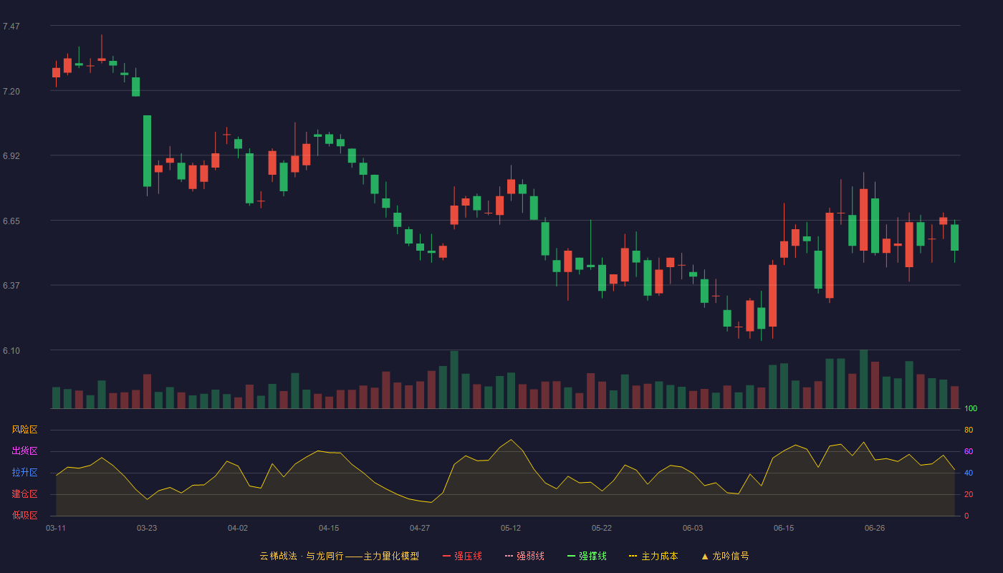The width and height of the screenshot is (1003, 573).
Task: Click the 04-27 date label
Action: point(420,528)
